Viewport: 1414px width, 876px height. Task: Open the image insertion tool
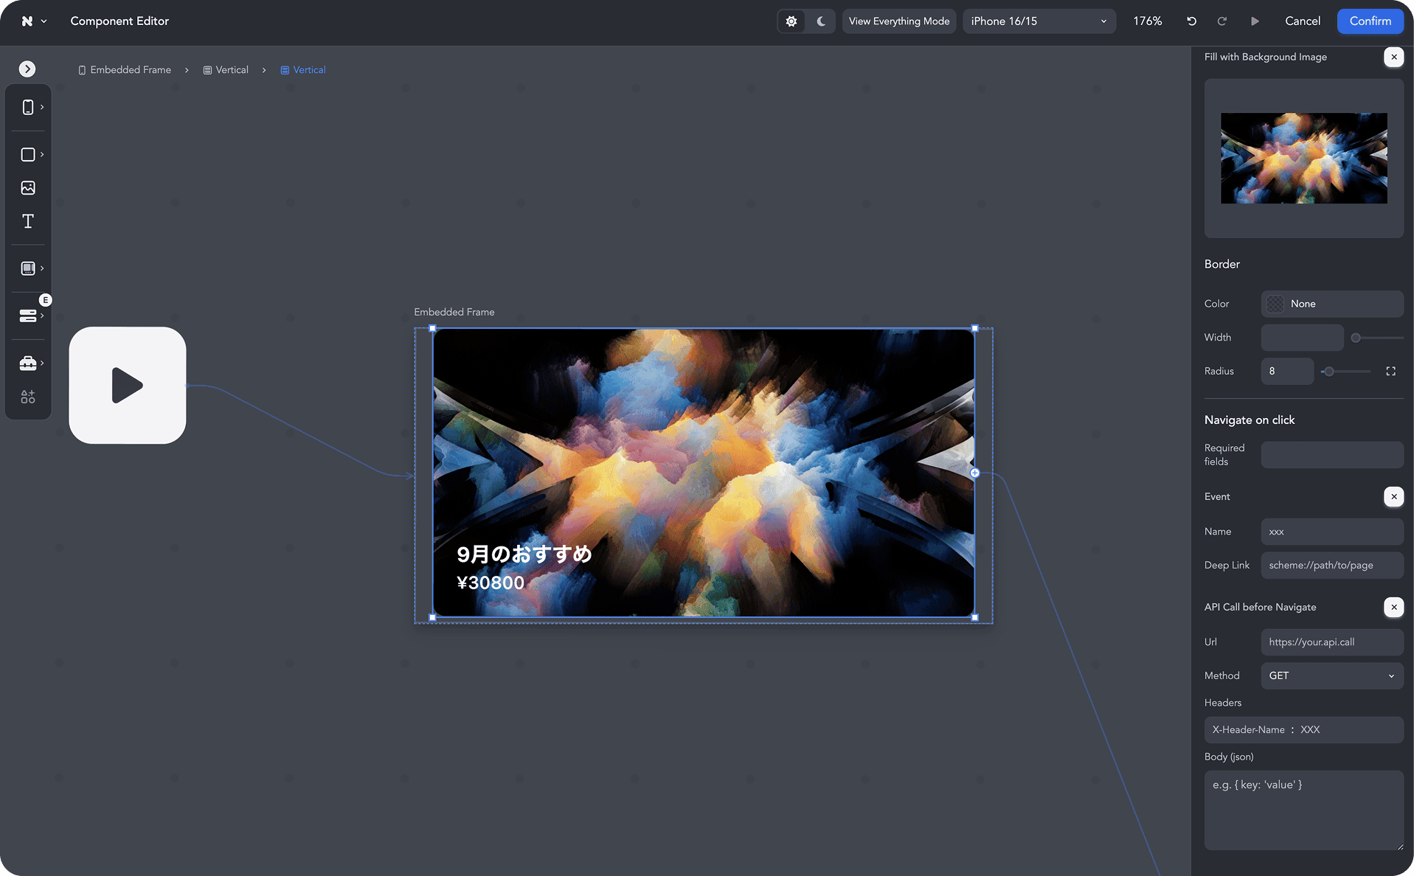(28, 187)
